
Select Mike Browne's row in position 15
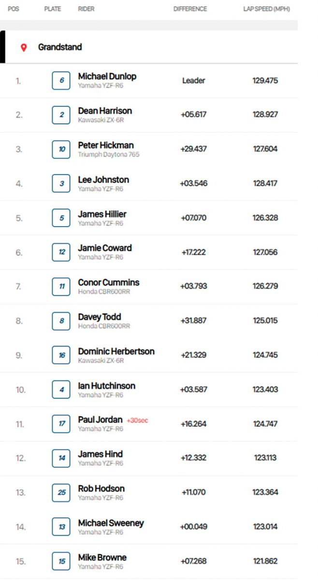(149, 561)
